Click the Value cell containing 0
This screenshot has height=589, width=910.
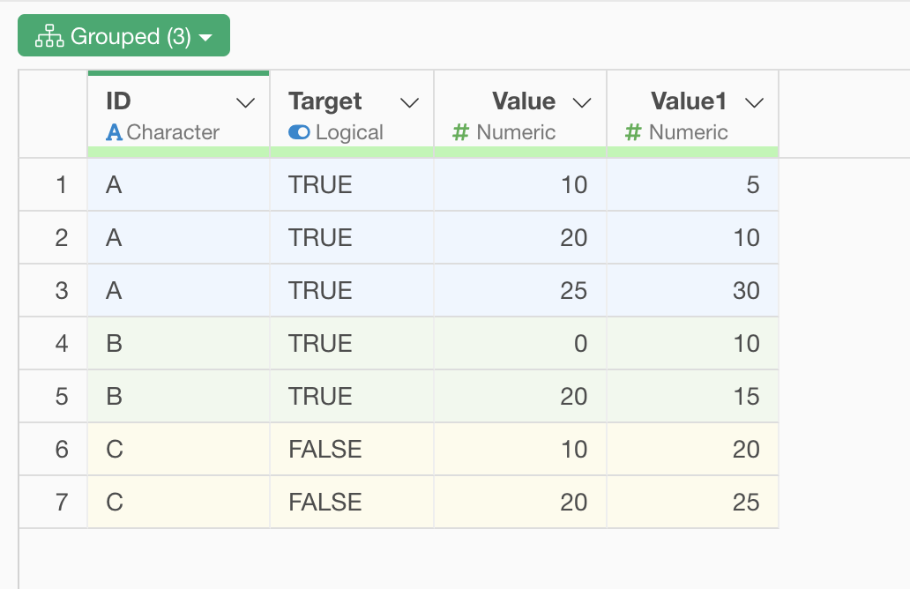(579, 344)
